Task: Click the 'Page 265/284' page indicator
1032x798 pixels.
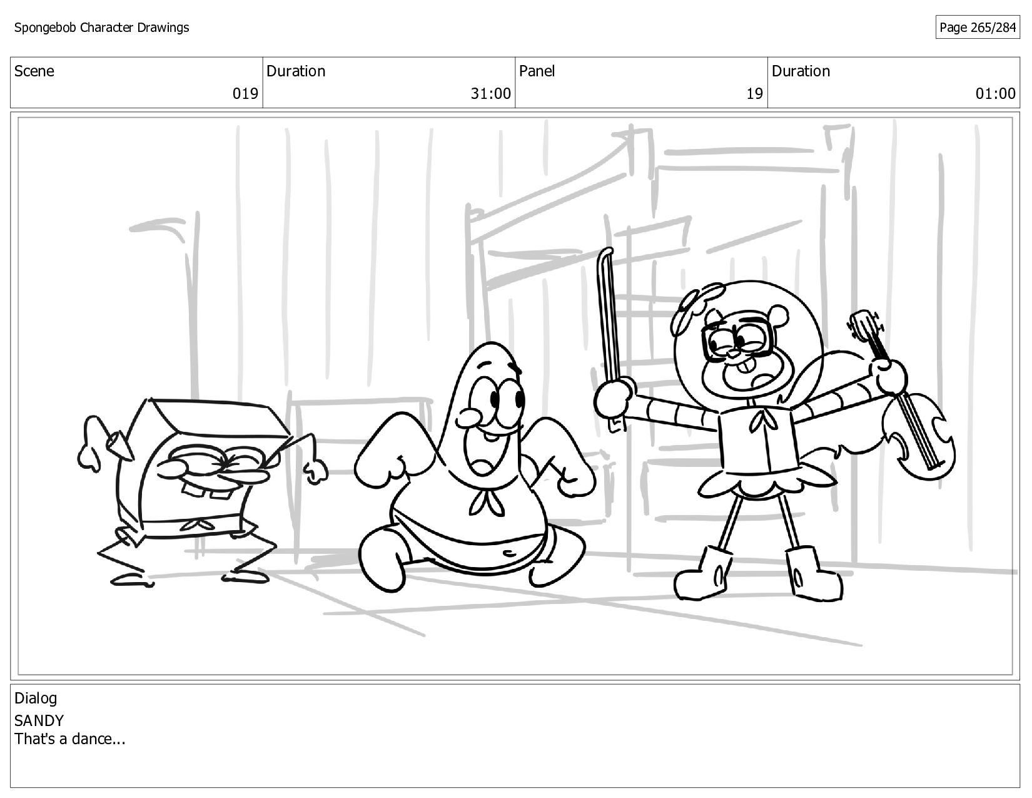Action: coord(978,28)
